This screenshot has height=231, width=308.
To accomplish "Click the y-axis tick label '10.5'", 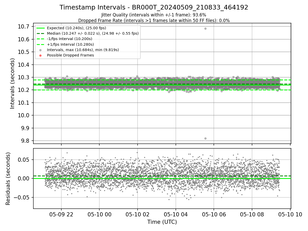I will tap(24, 52).
